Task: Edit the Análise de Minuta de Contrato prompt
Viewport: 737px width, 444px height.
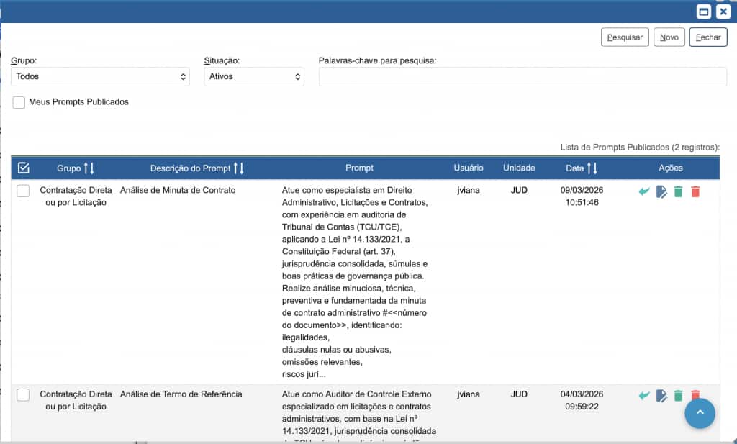Action: coord(661,191)
